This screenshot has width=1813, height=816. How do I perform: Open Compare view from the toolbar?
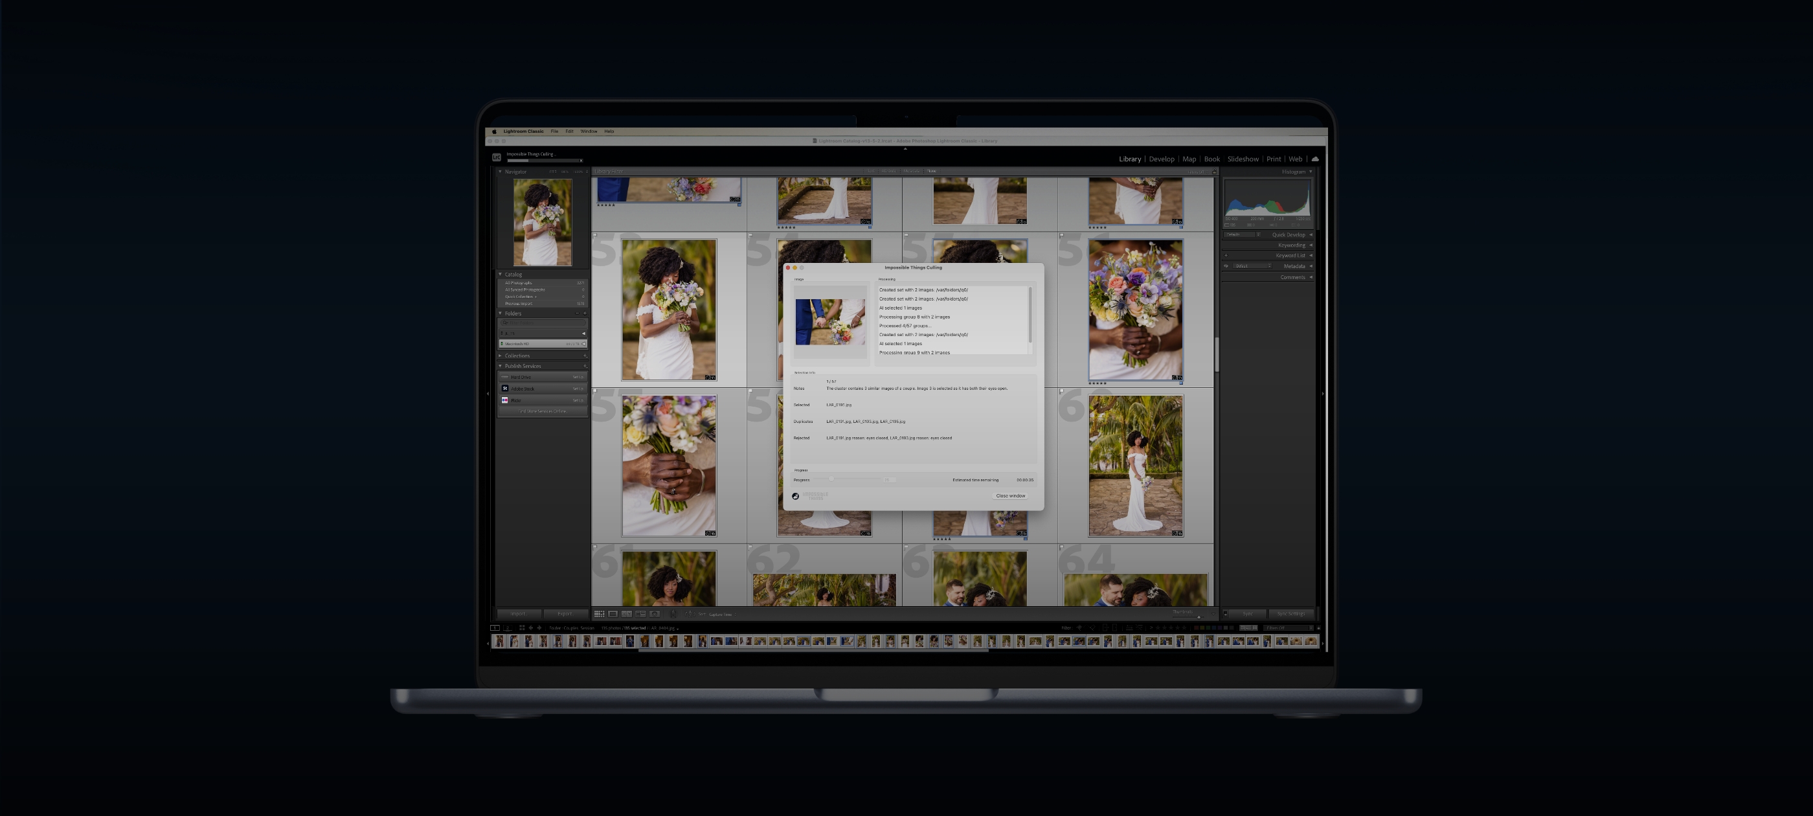tap(627, 615)
